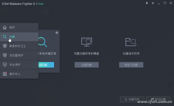Click the IObit Malware Fighter 6.1 title
The image size is (174, 106).
click(20, 4)
